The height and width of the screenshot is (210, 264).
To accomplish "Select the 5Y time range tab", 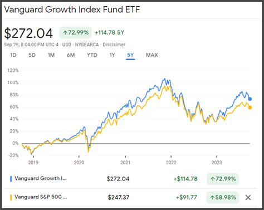I will tap(130, 55).
